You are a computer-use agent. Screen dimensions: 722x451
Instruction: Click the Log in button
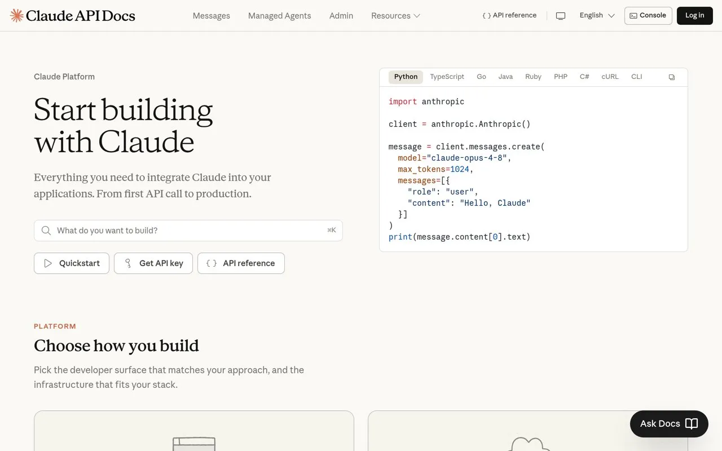pyautogui.click(x=694, y=16)
